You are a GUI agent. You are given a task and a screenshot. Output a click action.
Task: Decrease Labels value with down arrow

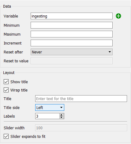click(62, 117)
